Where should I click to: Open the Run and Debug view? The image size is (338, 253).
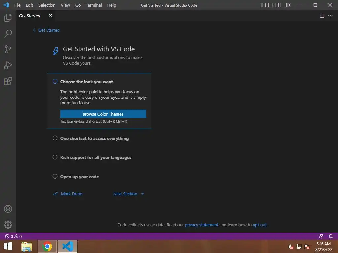(8, 65)
